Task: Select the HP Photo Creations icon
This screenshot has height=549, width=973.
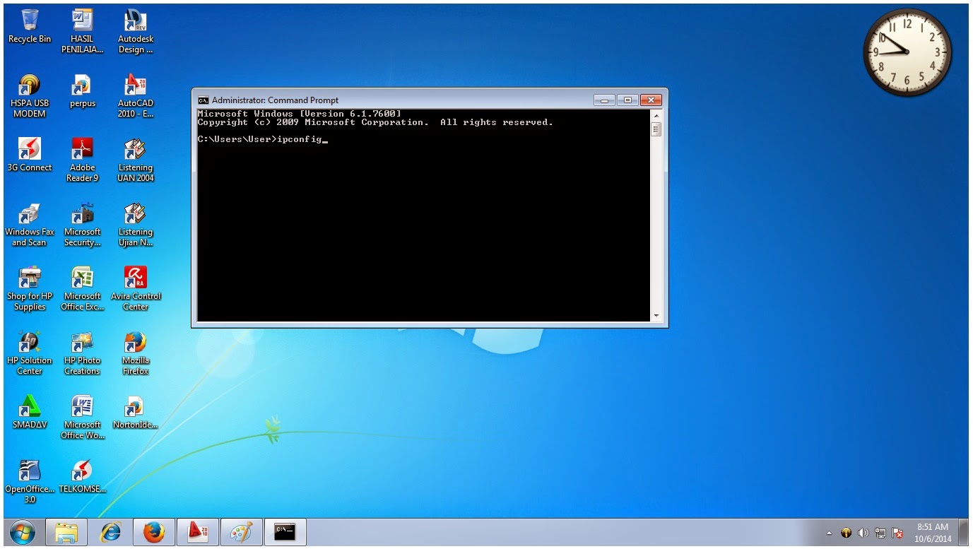Action: [x=82, y=353]
